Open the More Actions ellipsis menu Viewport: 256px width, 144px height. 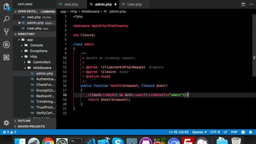(252, 4)
